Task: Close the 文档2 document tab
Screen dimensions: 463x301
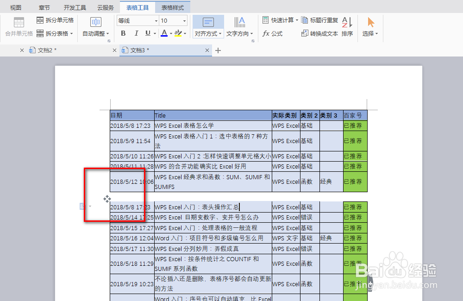Action: coord(114,50)
